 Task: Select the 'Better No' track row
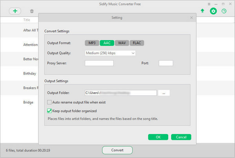(x=20, y=59)
